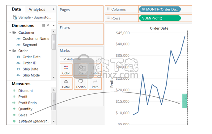Click the Profit axis title
This screenshot has width=212, height=134.
[x=112, y=83]
